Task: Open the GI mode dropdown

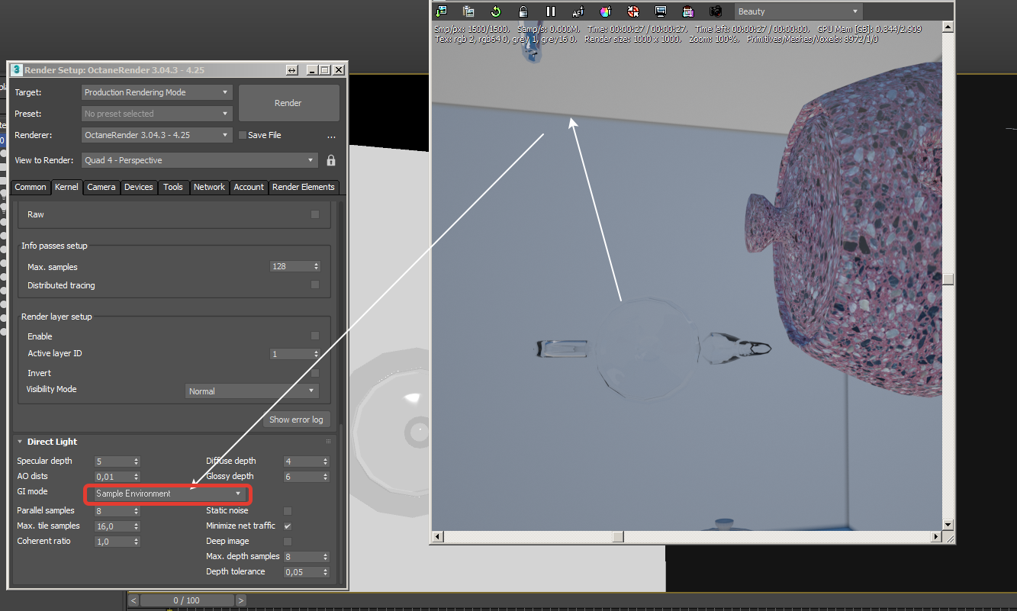Action: [x=168, y=494]
